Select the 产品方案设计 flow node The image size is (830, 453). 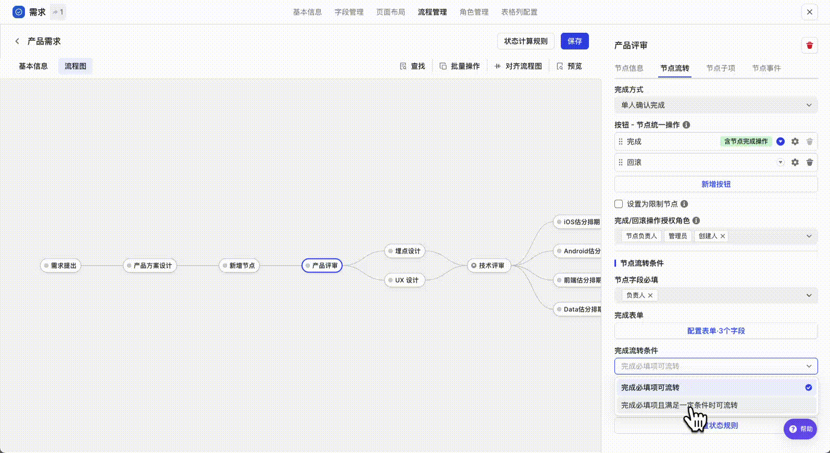[150, 266]
